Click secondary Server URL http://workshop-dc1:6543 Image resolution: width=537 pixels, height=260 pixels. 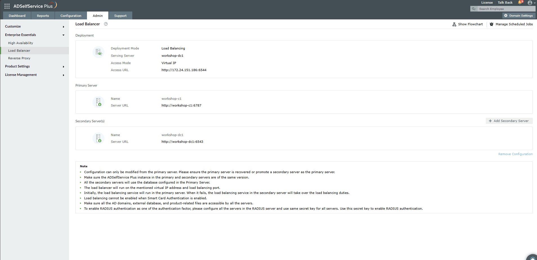182,142
